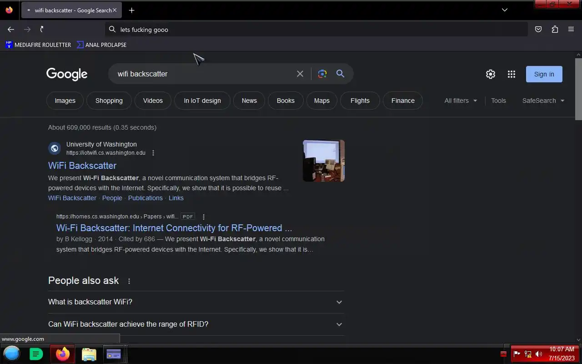Filter results by Images
The image size is (582, 364).
point(65,101)
